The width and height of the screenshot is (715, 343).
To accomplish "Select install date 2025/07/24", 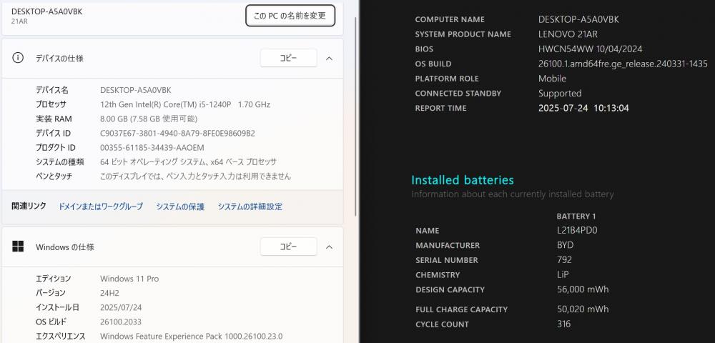I will click(121, 307).
